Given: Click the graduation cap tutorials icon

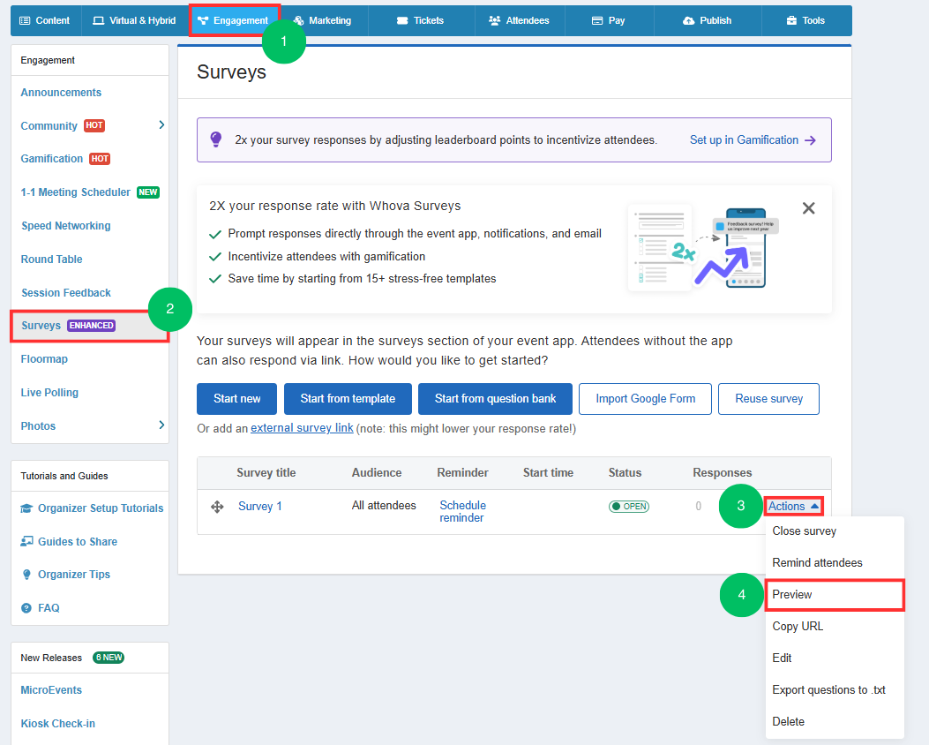Looking at the screenshot, I should (x=26, y=508).
